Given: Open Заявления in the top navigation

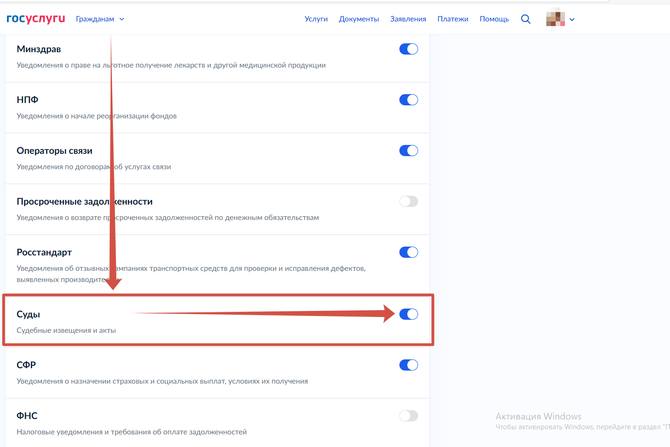Looking at the screenshot, I should 408,19.
